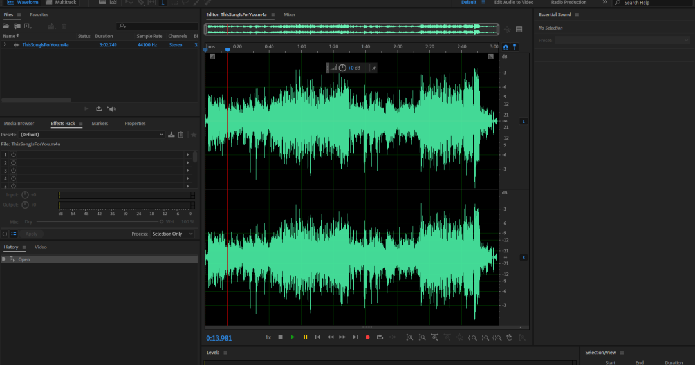Open file using the folder icon in Files panel

pos(6,26)
